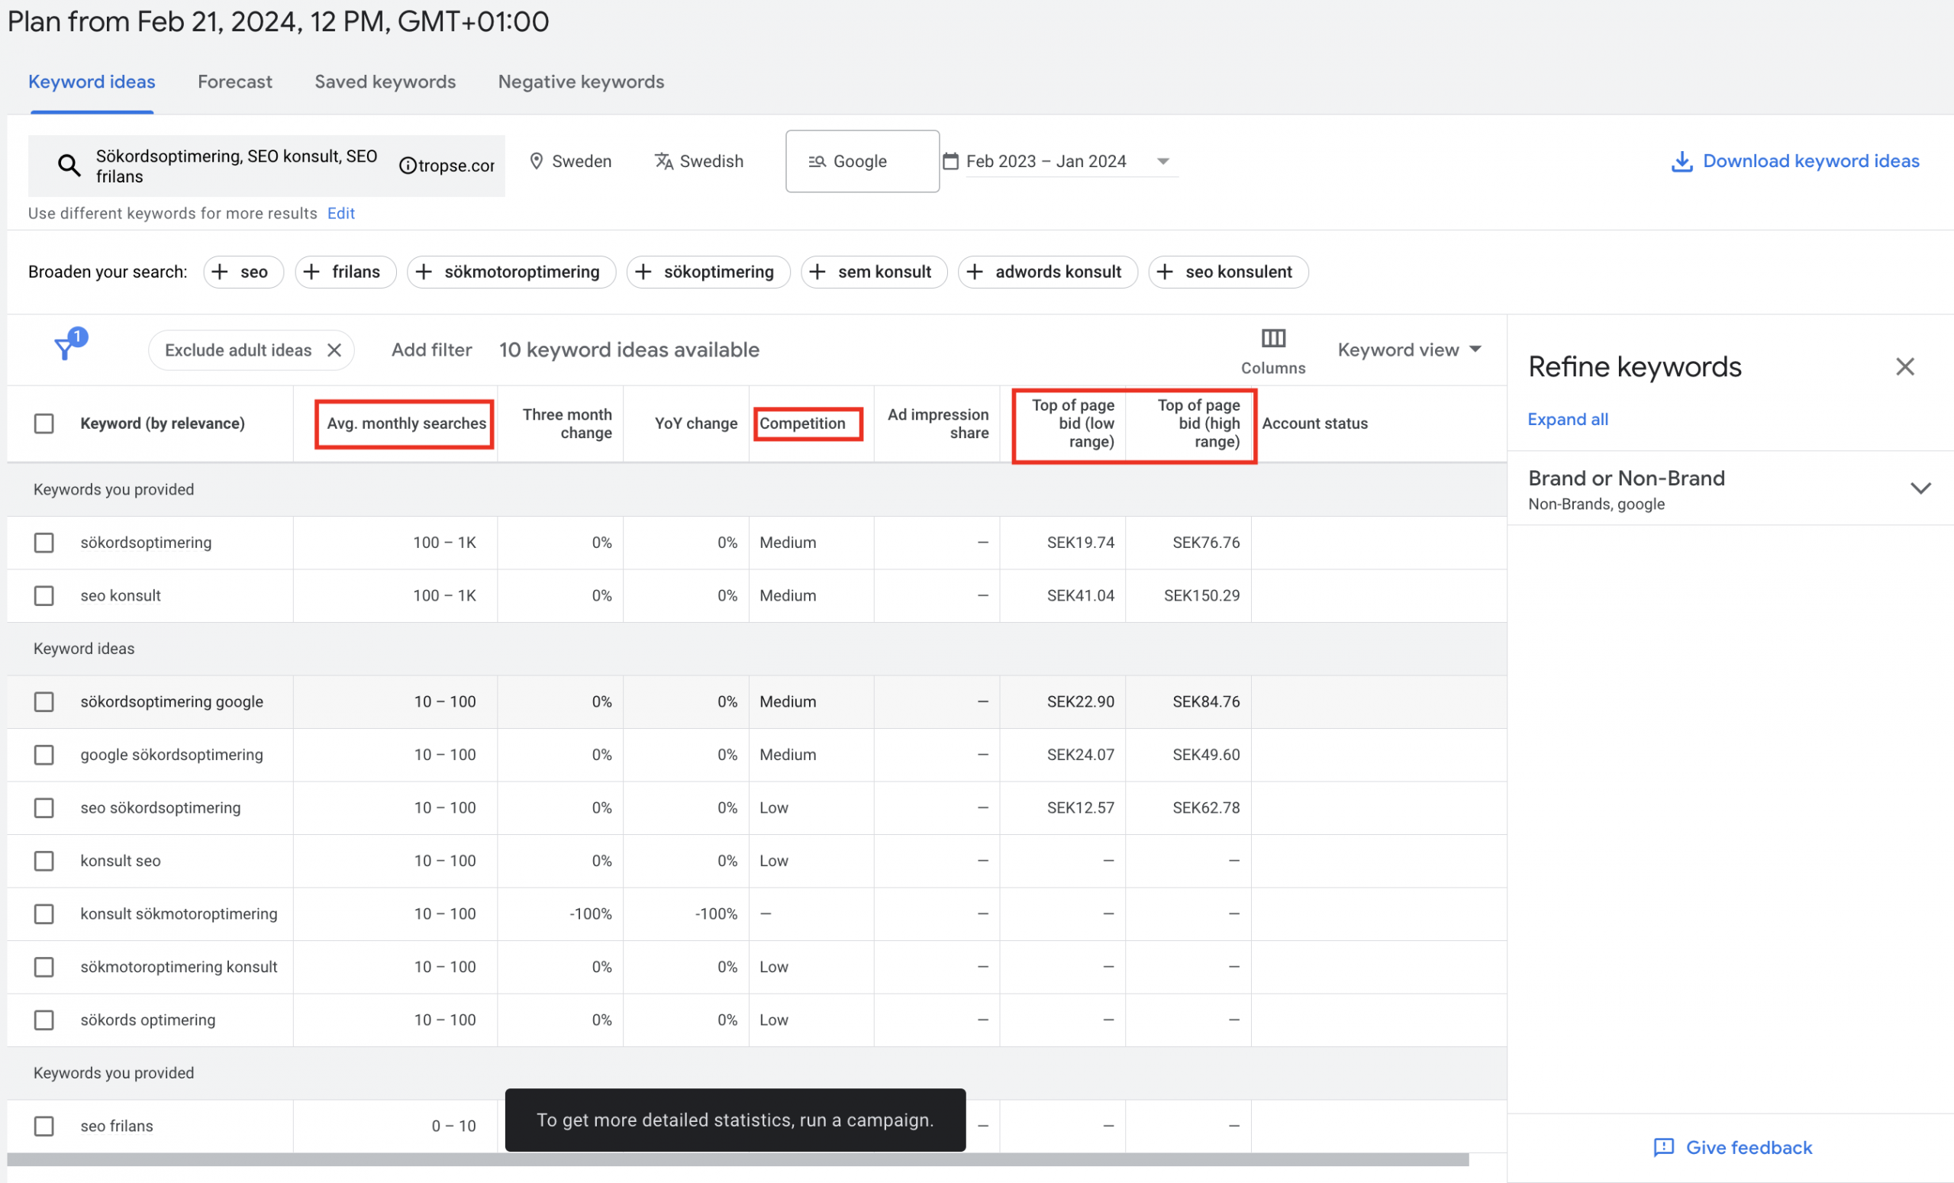Click Add filter

pyautogui.click(x=431, y=350)
